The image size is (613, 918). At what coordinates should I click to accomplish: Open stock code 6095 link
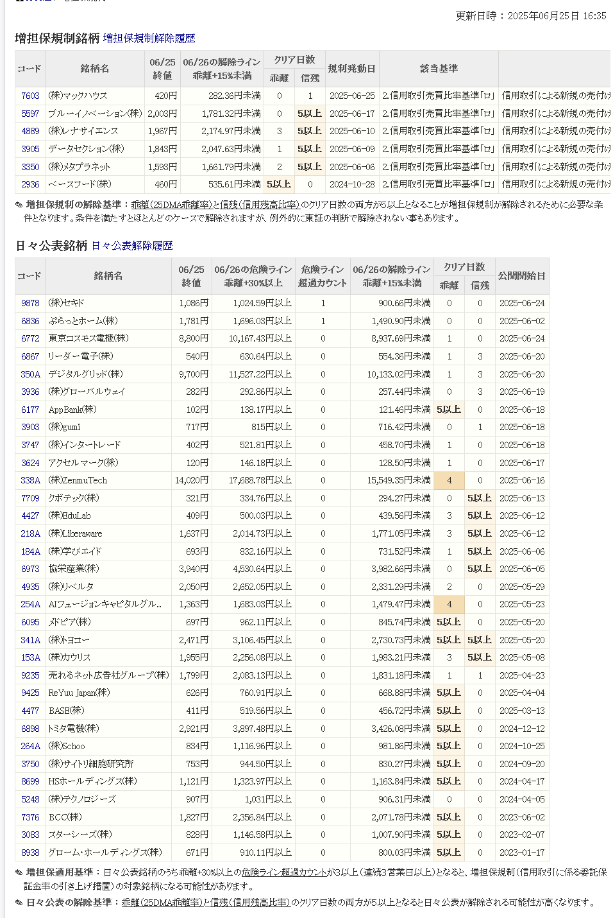point(30,622)
